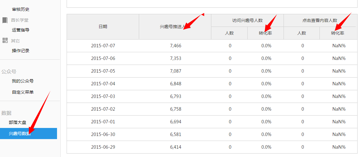This screenshot has width=361, height=157.
Task: Click the push count 6,414
Action: (x=176, y=147)
